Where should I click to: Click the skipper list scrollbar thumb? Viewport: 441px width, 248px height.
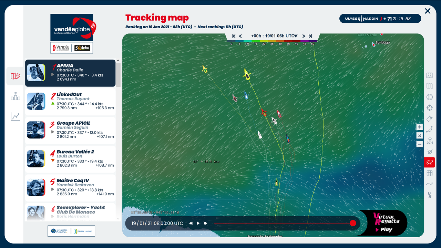tap(119, 75)
